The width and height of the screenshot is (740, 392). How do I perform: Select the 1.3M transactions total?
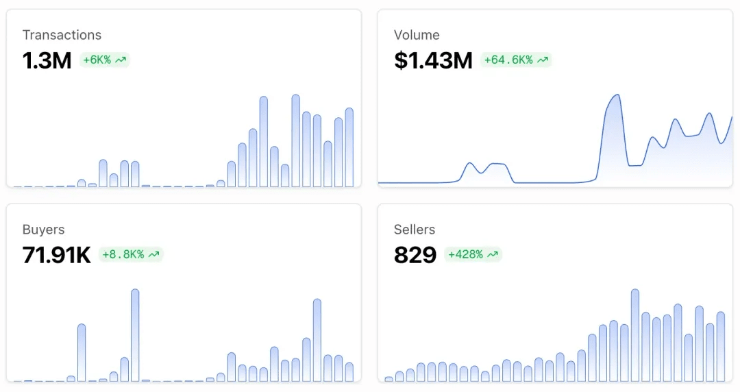point(47,60)
